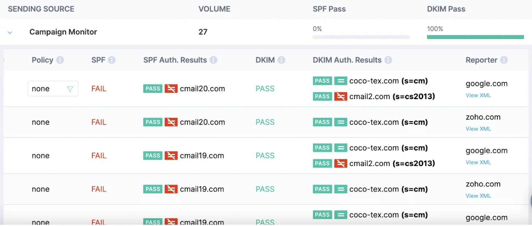Viewport: 532px width, 226px height.
Task: Click red misaligned icon beside first cmail20.com
Action: coord(171,89)
